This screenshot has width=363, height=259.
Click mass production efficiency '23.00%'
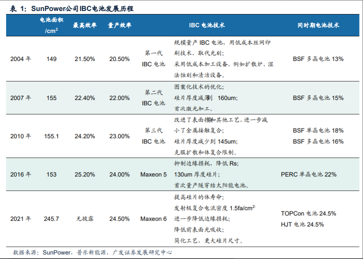[120, 136]
